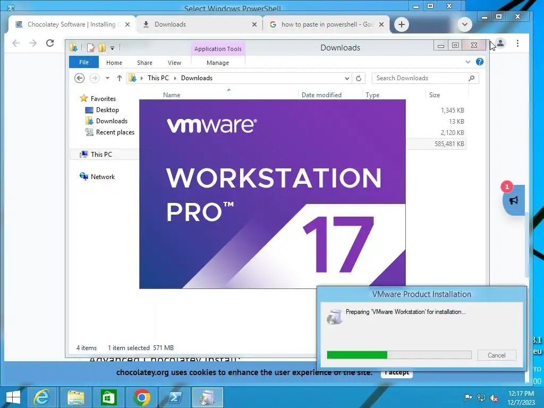
Task: Go back in Explorer navigation
Action: pyautogui.click(x=80, y=78)
